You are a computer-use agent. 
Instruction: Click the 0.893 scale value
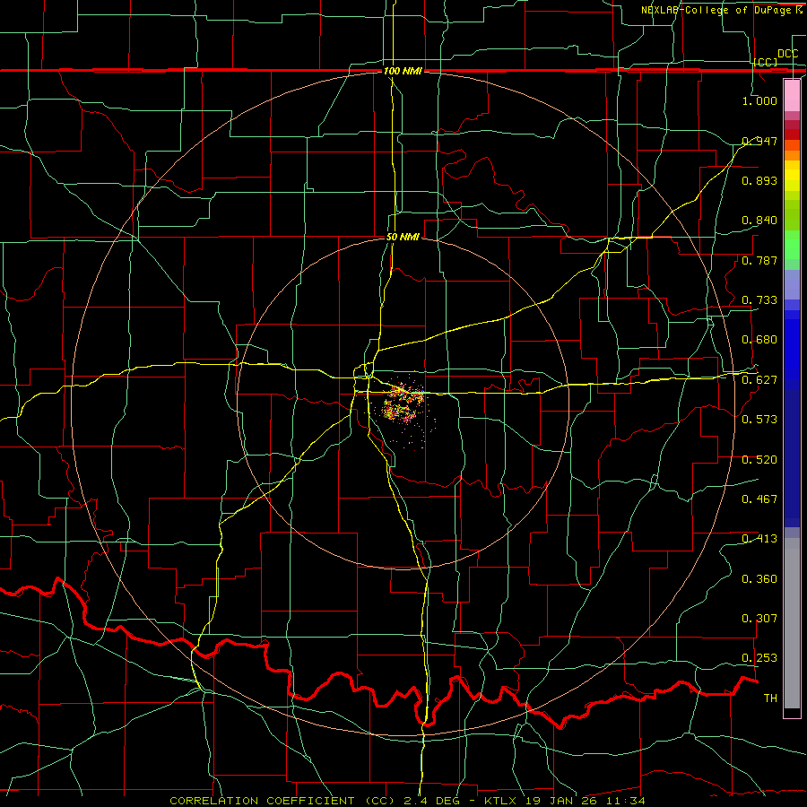pyautogui.click(x=759, y=180)
